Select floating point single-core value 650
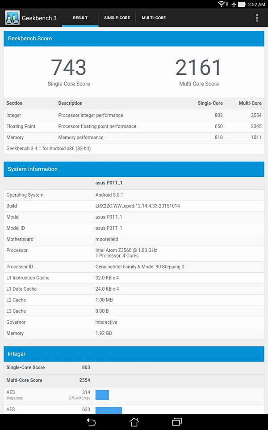268x430 pixels. coord(219,126)
